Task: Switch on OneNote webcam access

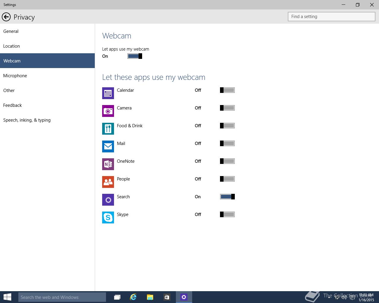Action: [227, 161]
